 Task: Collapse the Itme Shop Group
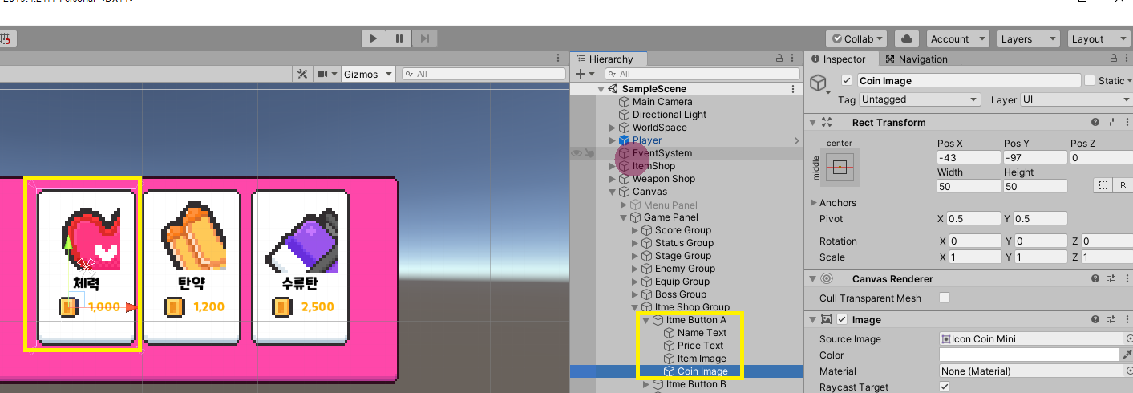(x=636, y=307)
